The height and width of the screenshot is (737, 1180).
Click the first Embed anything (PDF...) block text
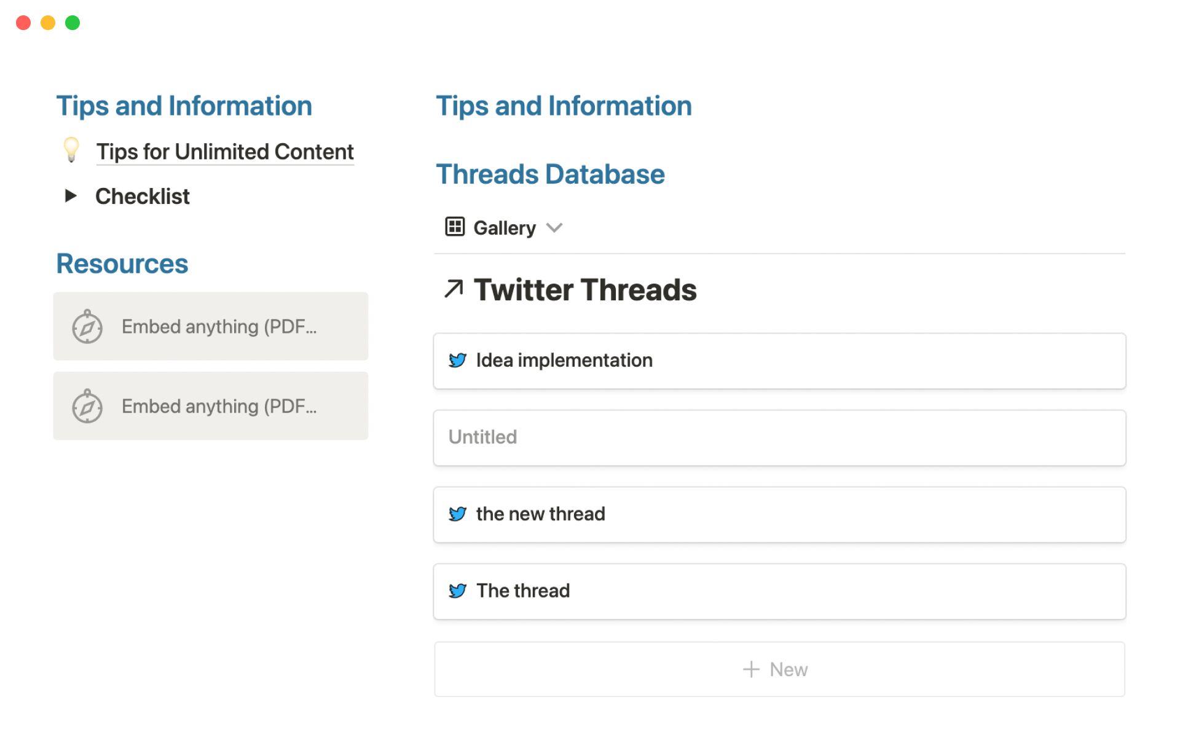coord(219,327)
